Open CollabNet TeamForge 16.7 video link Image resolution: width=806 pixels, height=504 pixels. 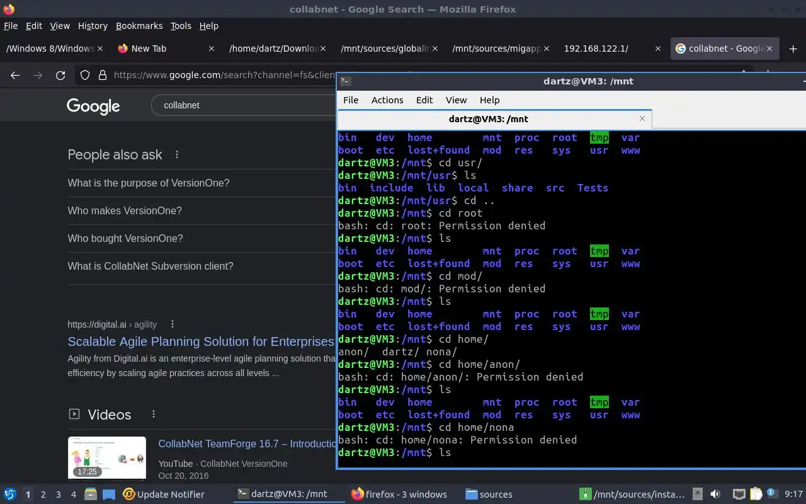(247, 444)
